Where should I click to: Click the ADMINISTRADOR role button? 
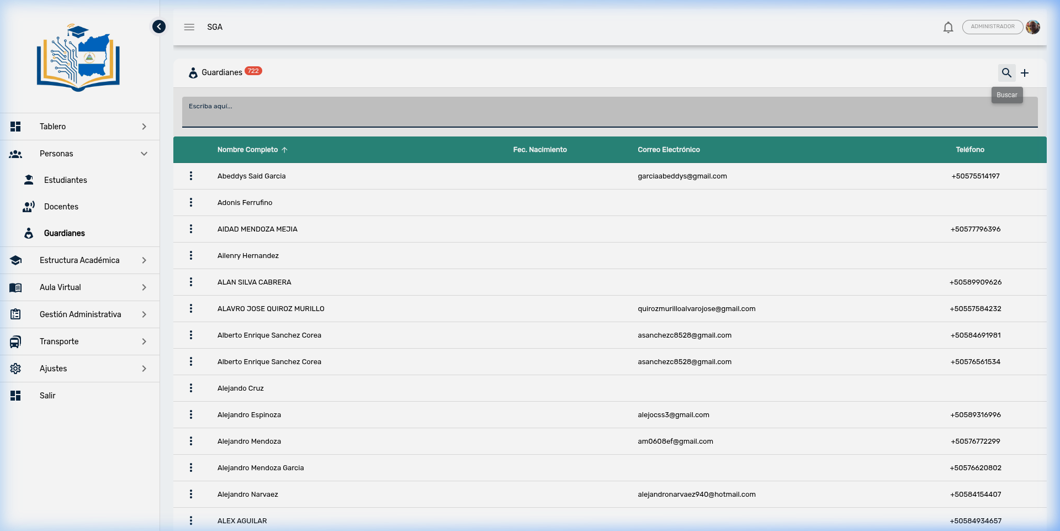pyautogui.click(x=992, y=27)
